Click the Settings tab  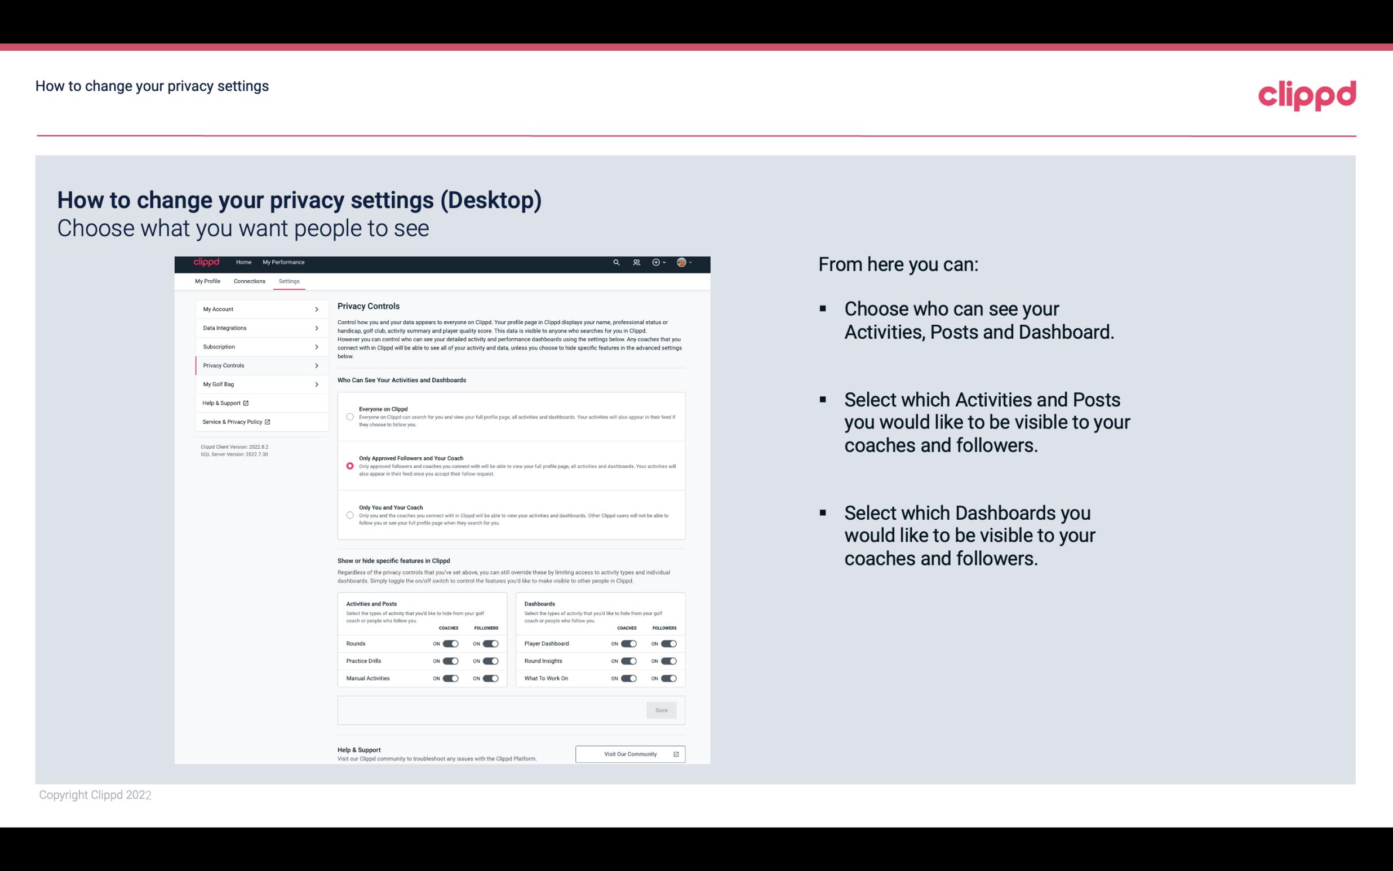[x=289, y=280]
